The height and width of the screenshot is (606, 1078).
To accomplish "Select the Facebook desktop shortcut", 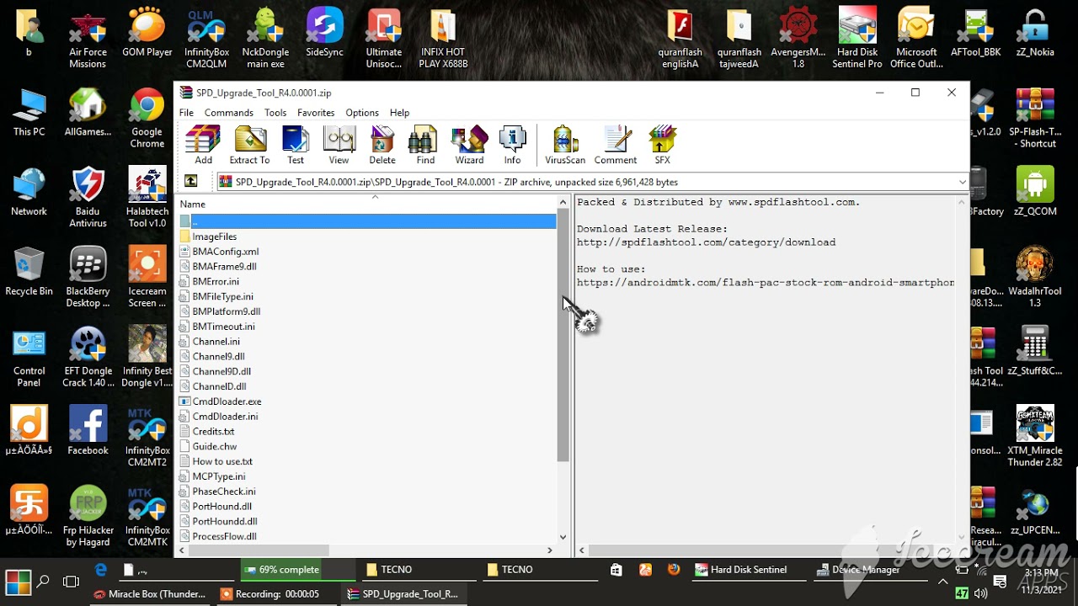I will [x=88, y=431].
